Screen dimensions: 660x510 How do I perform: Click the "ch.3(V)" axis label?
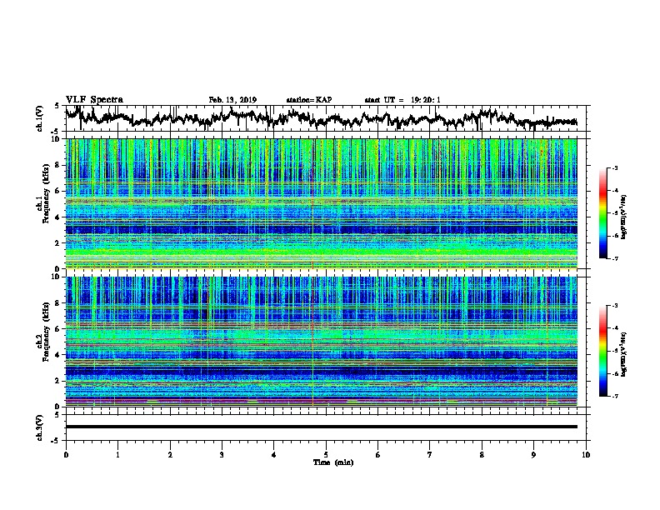tap(39, 428)
